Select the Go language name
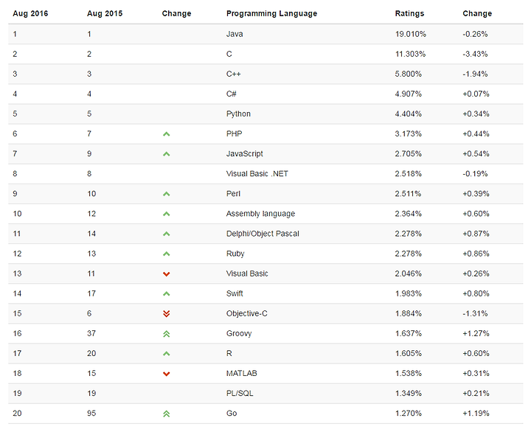 coord(232,414)
